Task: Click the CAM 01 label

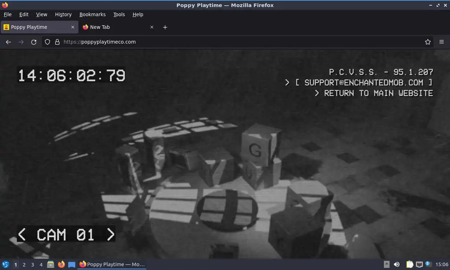Action: point(66,234)
